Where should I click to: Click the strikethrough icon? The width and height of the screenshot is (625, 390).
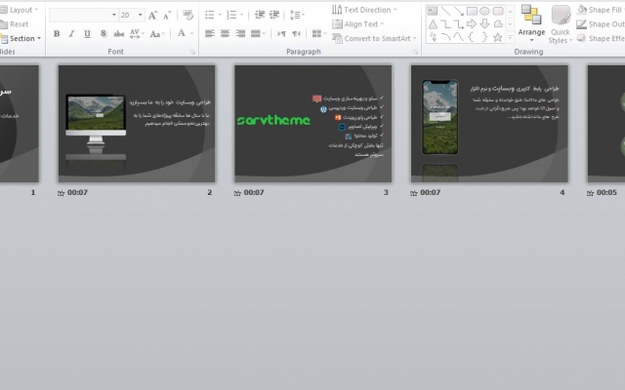click(119, 33)
